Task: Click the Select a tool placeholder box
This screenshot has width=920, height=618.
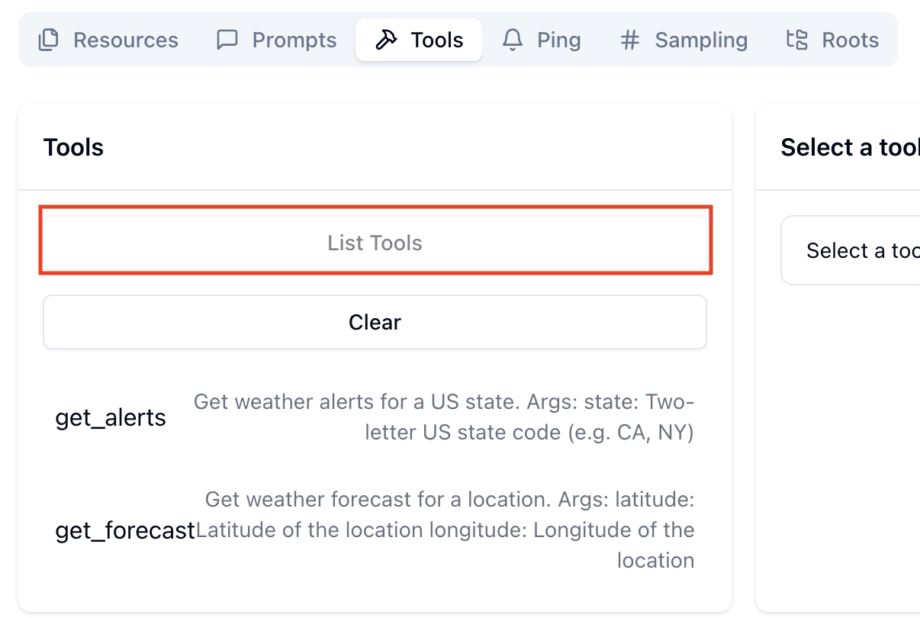Action: pyautogui.click(x=850, y=250)
